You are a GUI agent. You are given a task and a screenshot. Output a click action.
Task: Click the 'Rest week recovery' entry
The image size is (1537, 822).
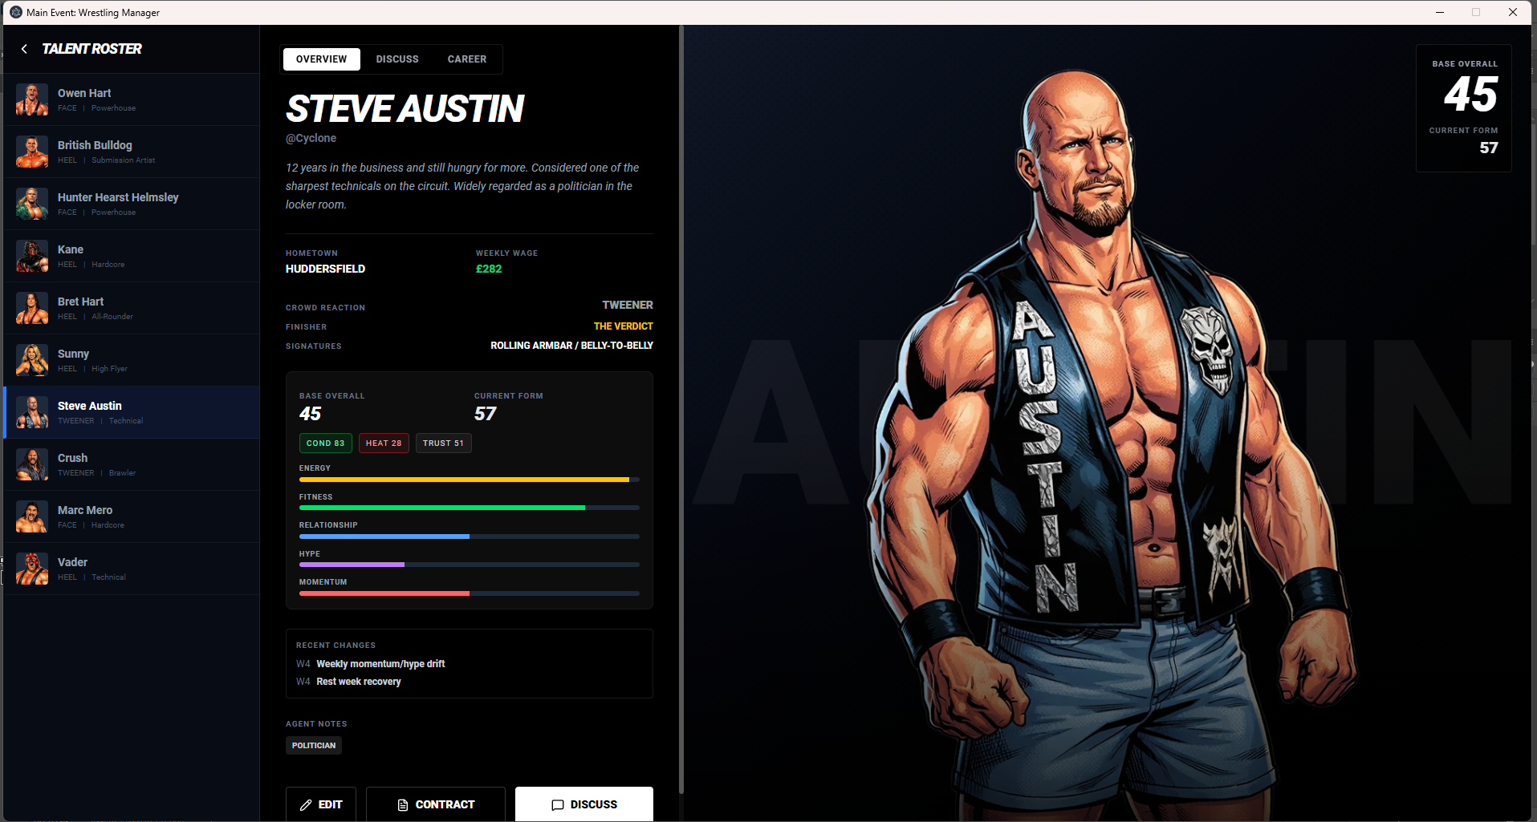pos(359,682)
